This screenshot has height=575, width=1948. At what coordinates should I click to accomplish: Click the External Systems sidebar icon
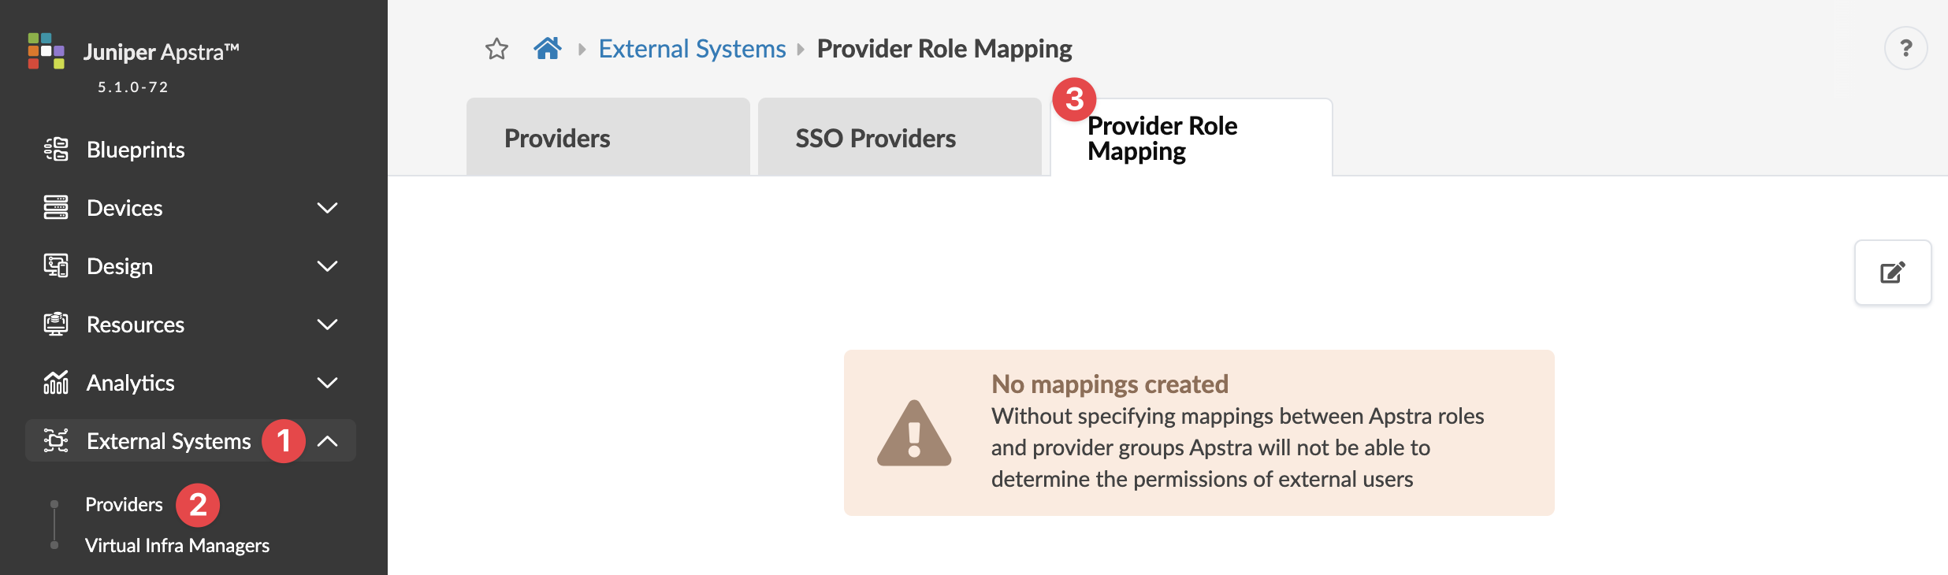(56, 441)
